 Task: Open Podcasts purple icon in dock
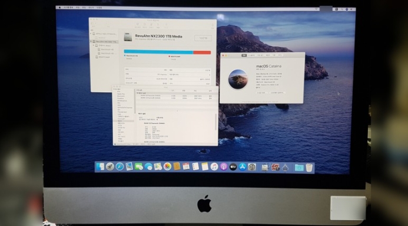coord(224,167)
